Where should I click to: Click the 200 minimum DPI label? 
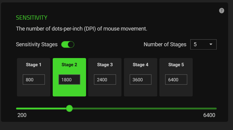coord(22,115)
